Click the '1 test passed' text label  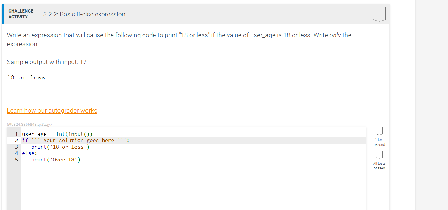tap(379, 142)
